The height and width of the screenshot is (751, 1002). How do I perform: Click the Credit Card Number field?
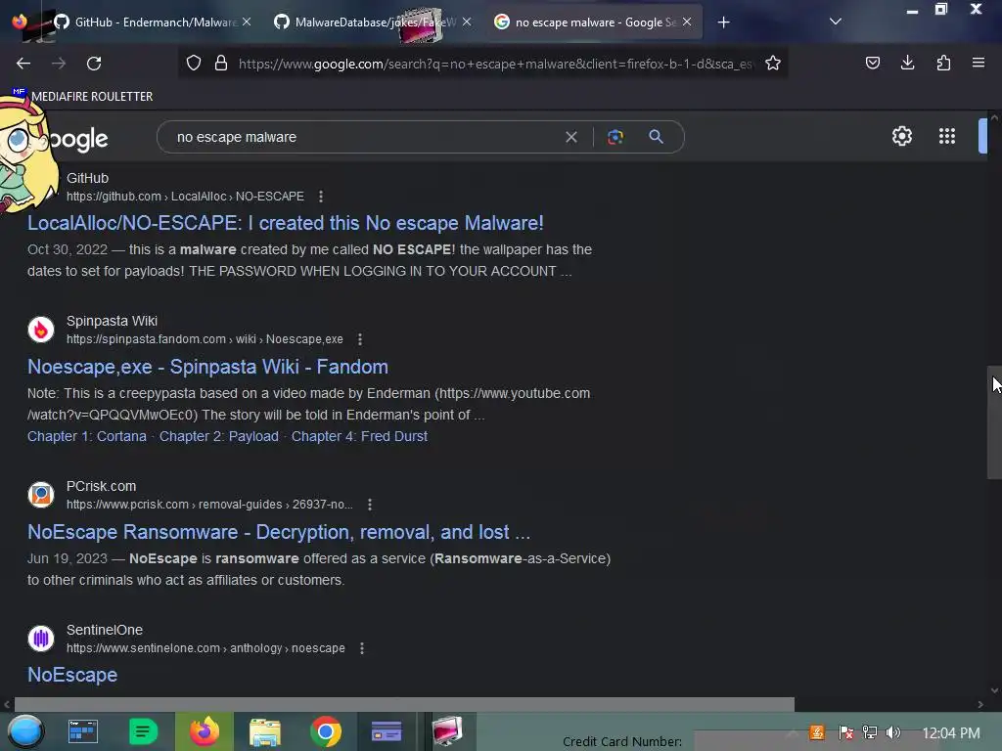point(742,741)
